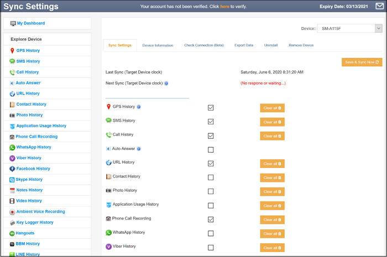Enable the Auto Answer checkbox
This screenshot has height=257, width=387.
click(x=211, y=150)
